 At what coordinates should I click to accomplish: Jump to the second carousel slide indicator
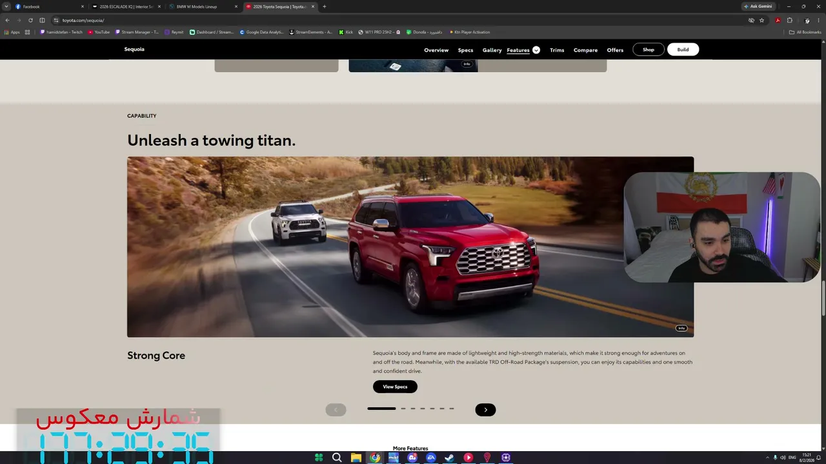pos(403,409)
